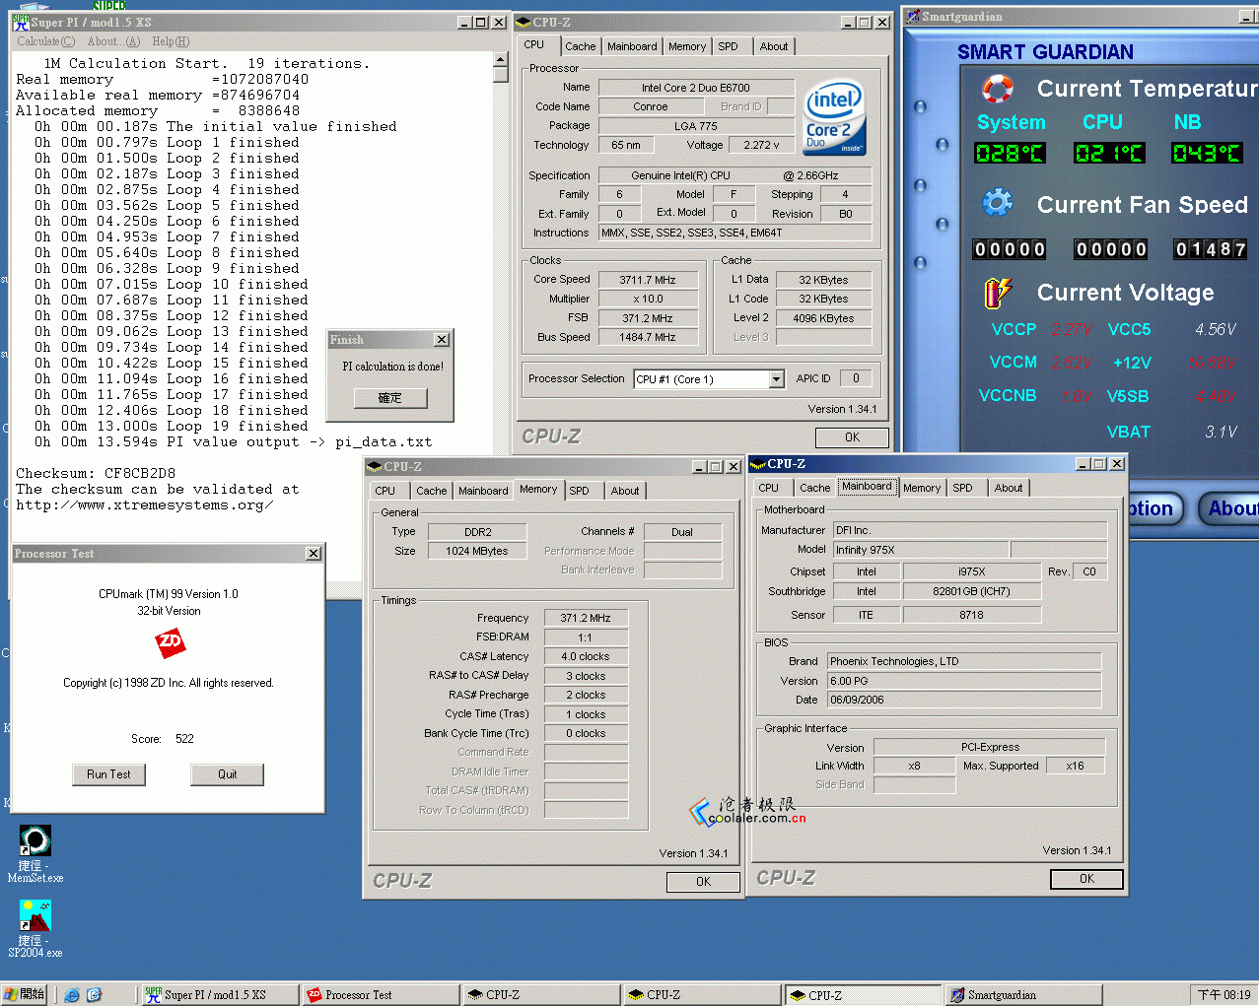Image resolution: width=1259 pixels, height=1006 pixels.
Task: Open the Processor Selection dropdown
Action: tap(776, 379)
